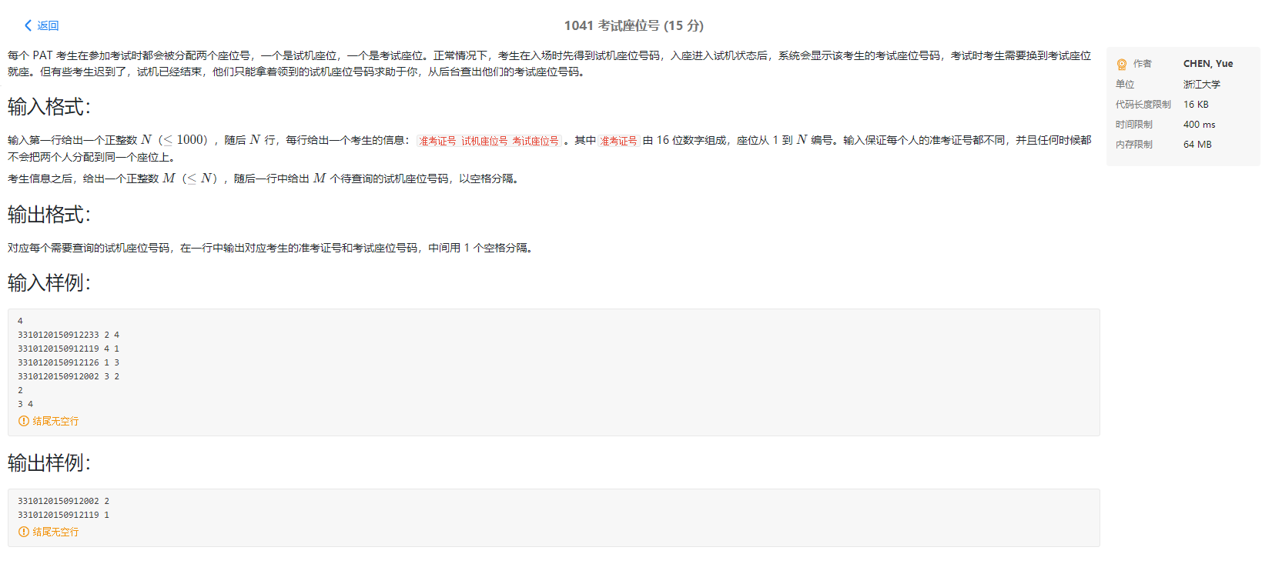1272x564 pixels.
Task: Click sample input first line 4
Action: tap(20, 321)
